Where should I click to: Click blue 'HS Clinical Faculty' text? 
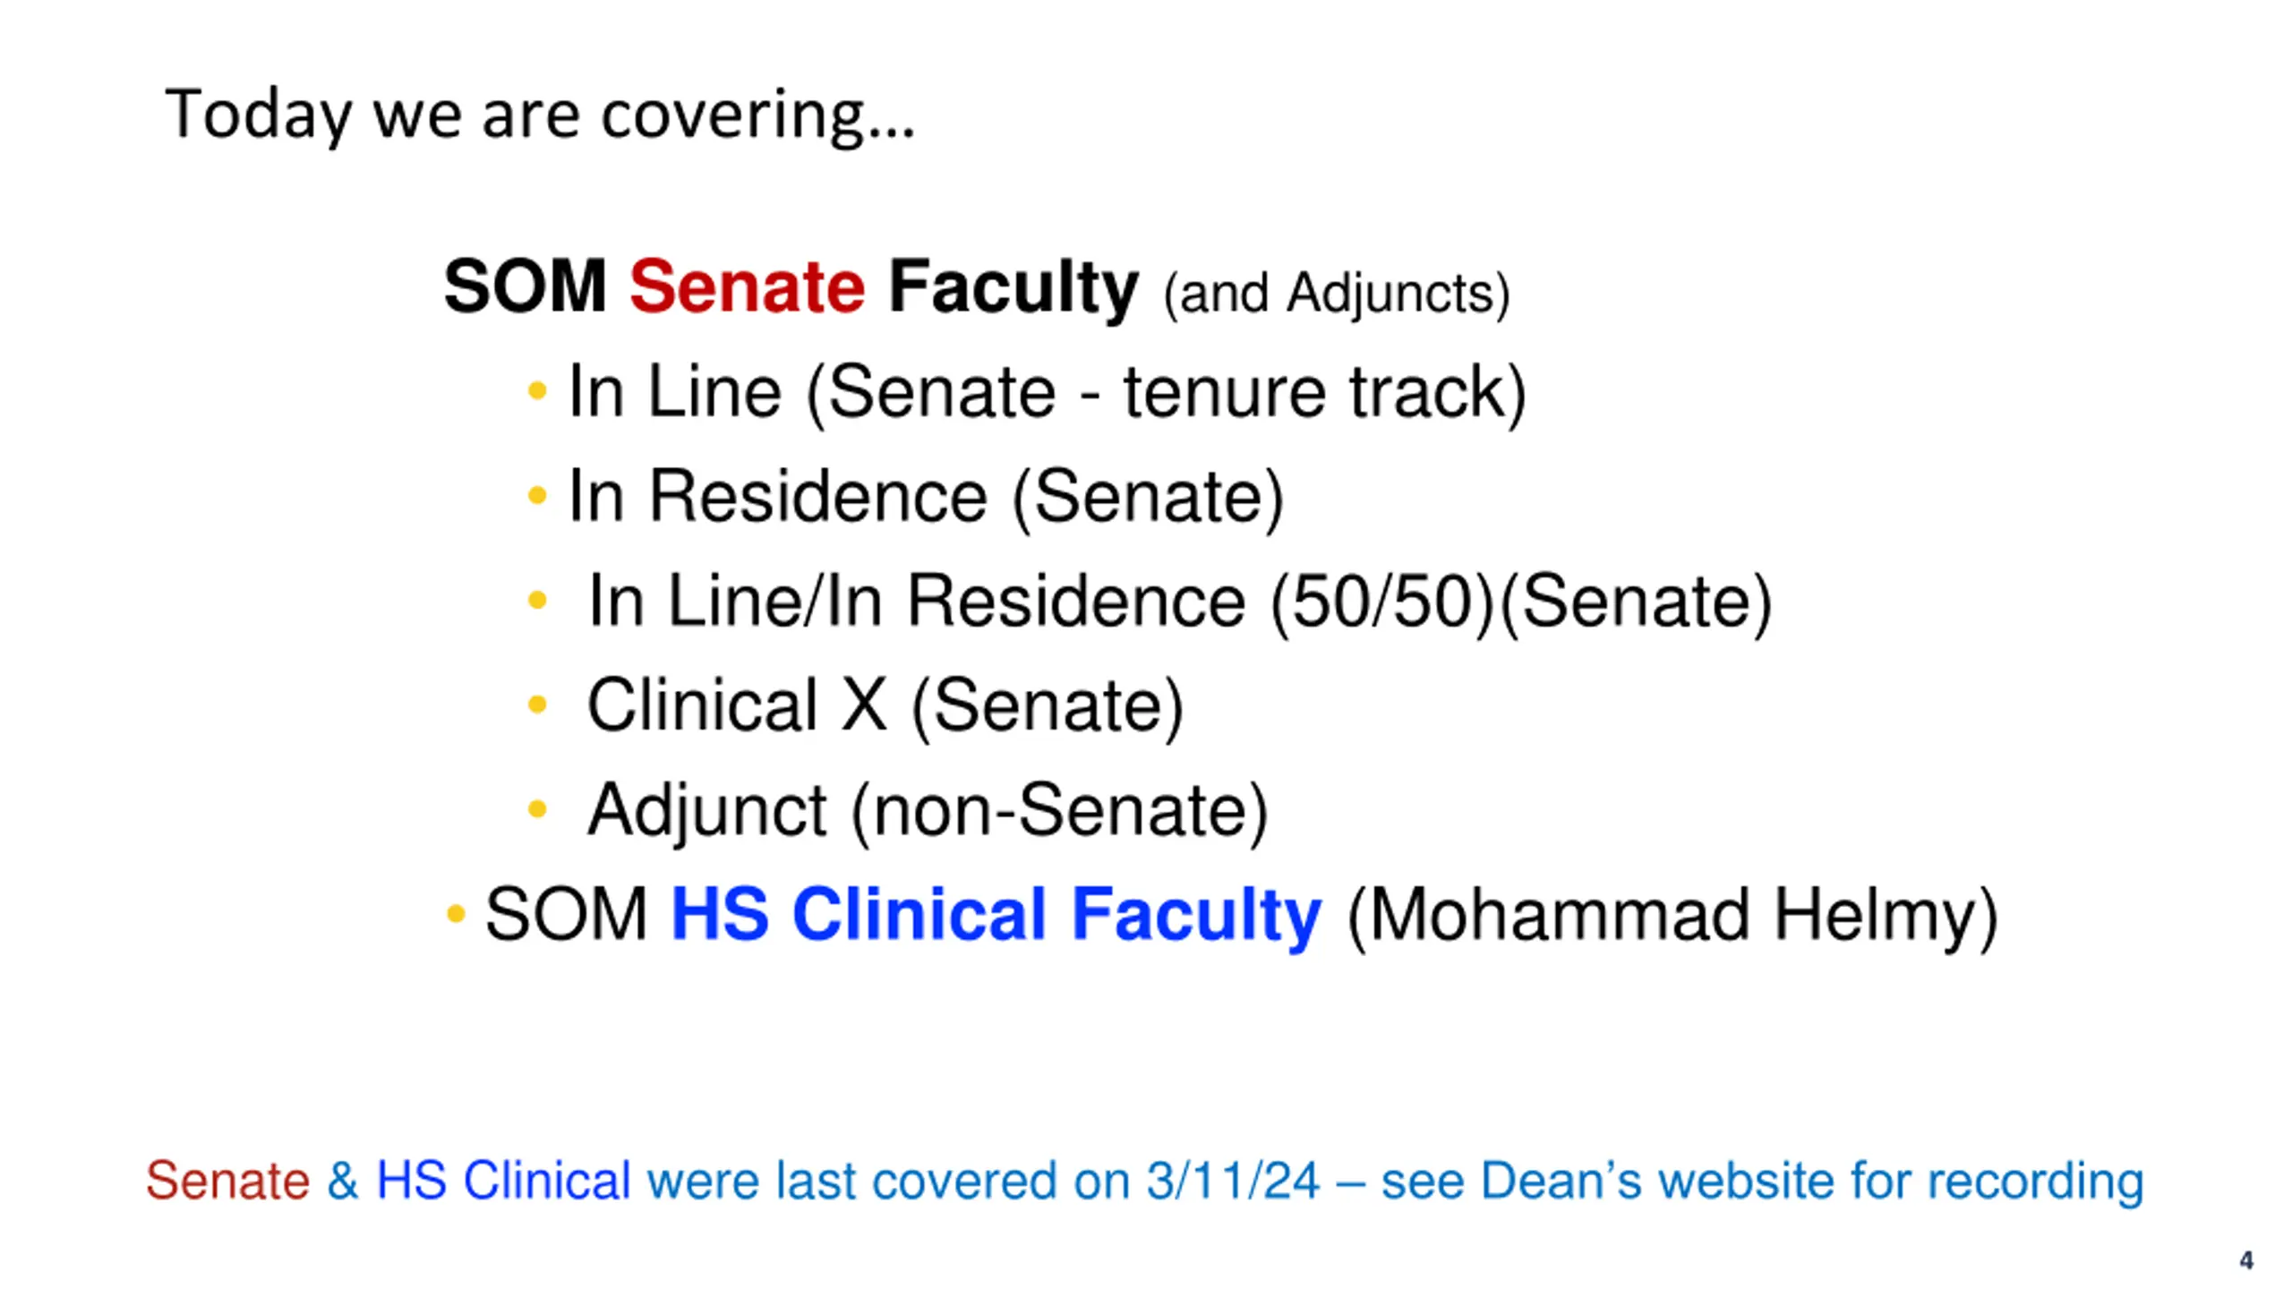pos(996,915)
